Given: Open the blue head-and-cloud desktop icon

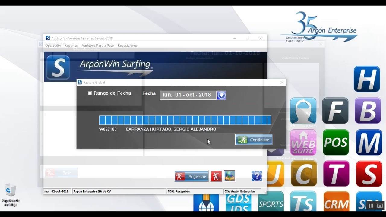Looking at the screenshot, I should 303,111.
